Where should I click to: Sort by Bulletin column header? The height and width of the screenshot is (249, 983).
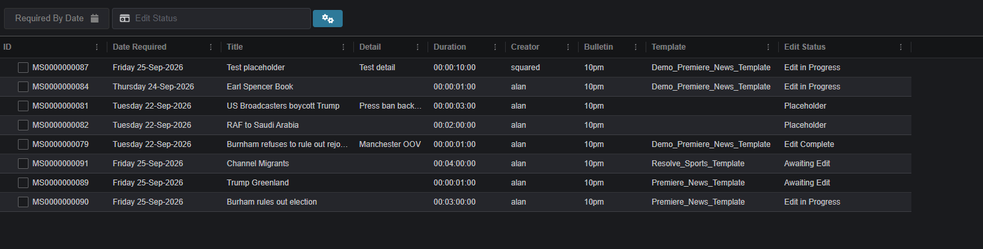(x=599, y=47)
